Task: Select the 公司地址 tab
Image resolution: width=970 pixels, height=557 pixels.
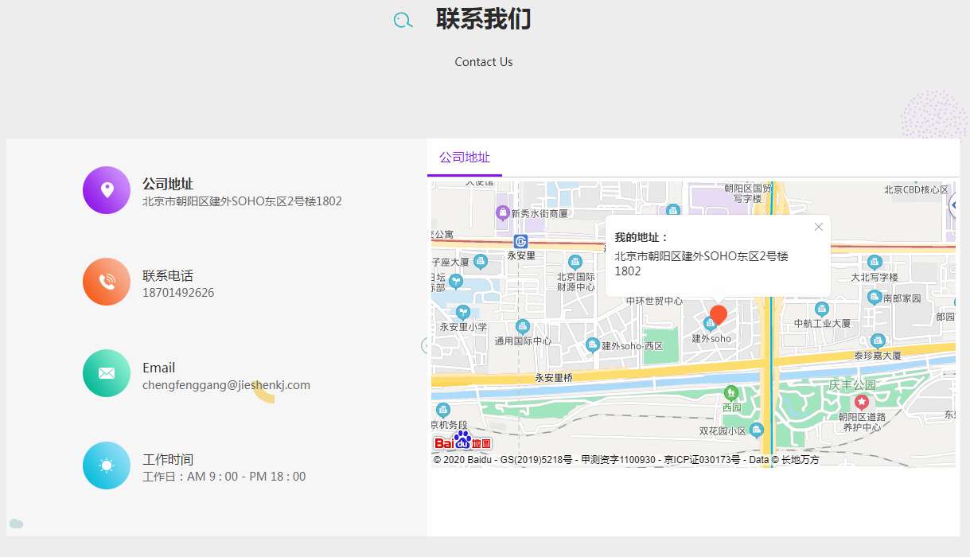Action: click(x=465, y=158)
